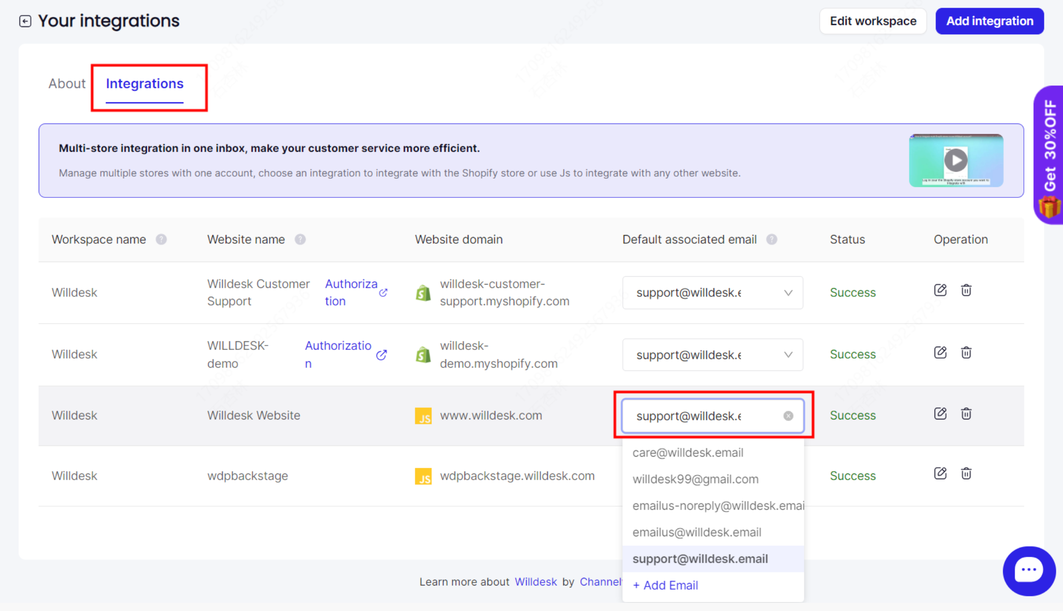The height and width of the screenshot is (611, 1063).
Task: Expand email dropdown for Willdesk Customer Support row
Action: point(713,292)
